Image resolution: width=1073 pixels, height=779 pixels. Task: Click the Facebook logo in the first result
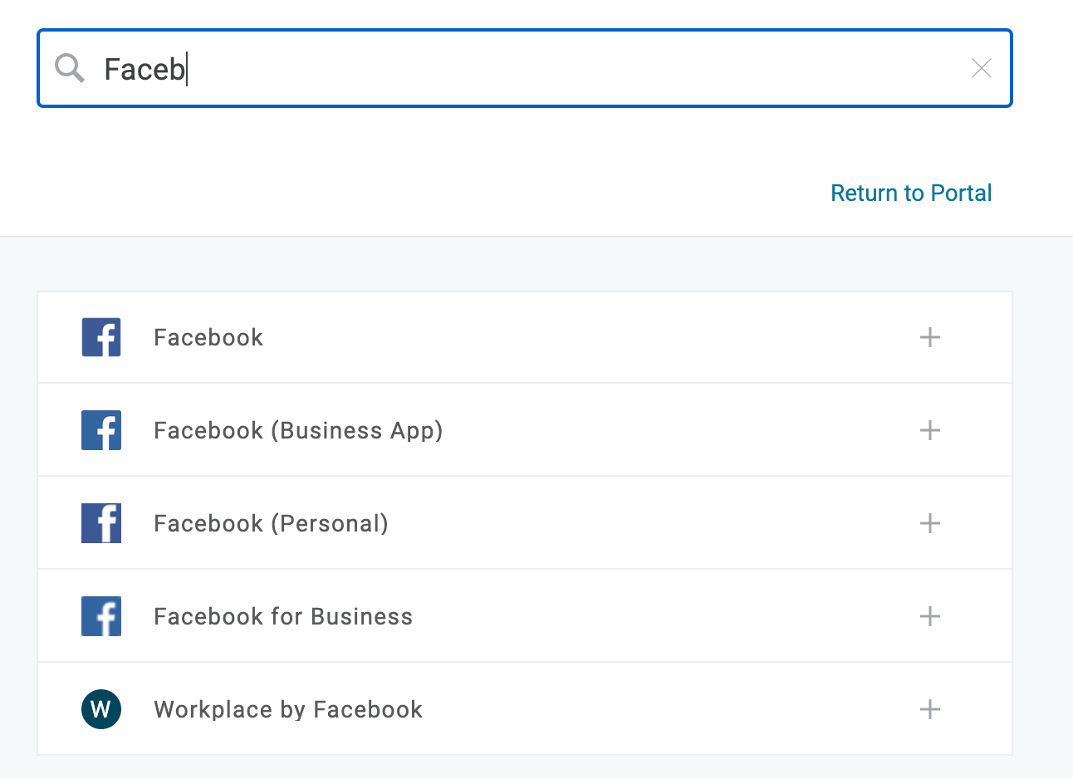pyautogui.click(x=101, y=337)
